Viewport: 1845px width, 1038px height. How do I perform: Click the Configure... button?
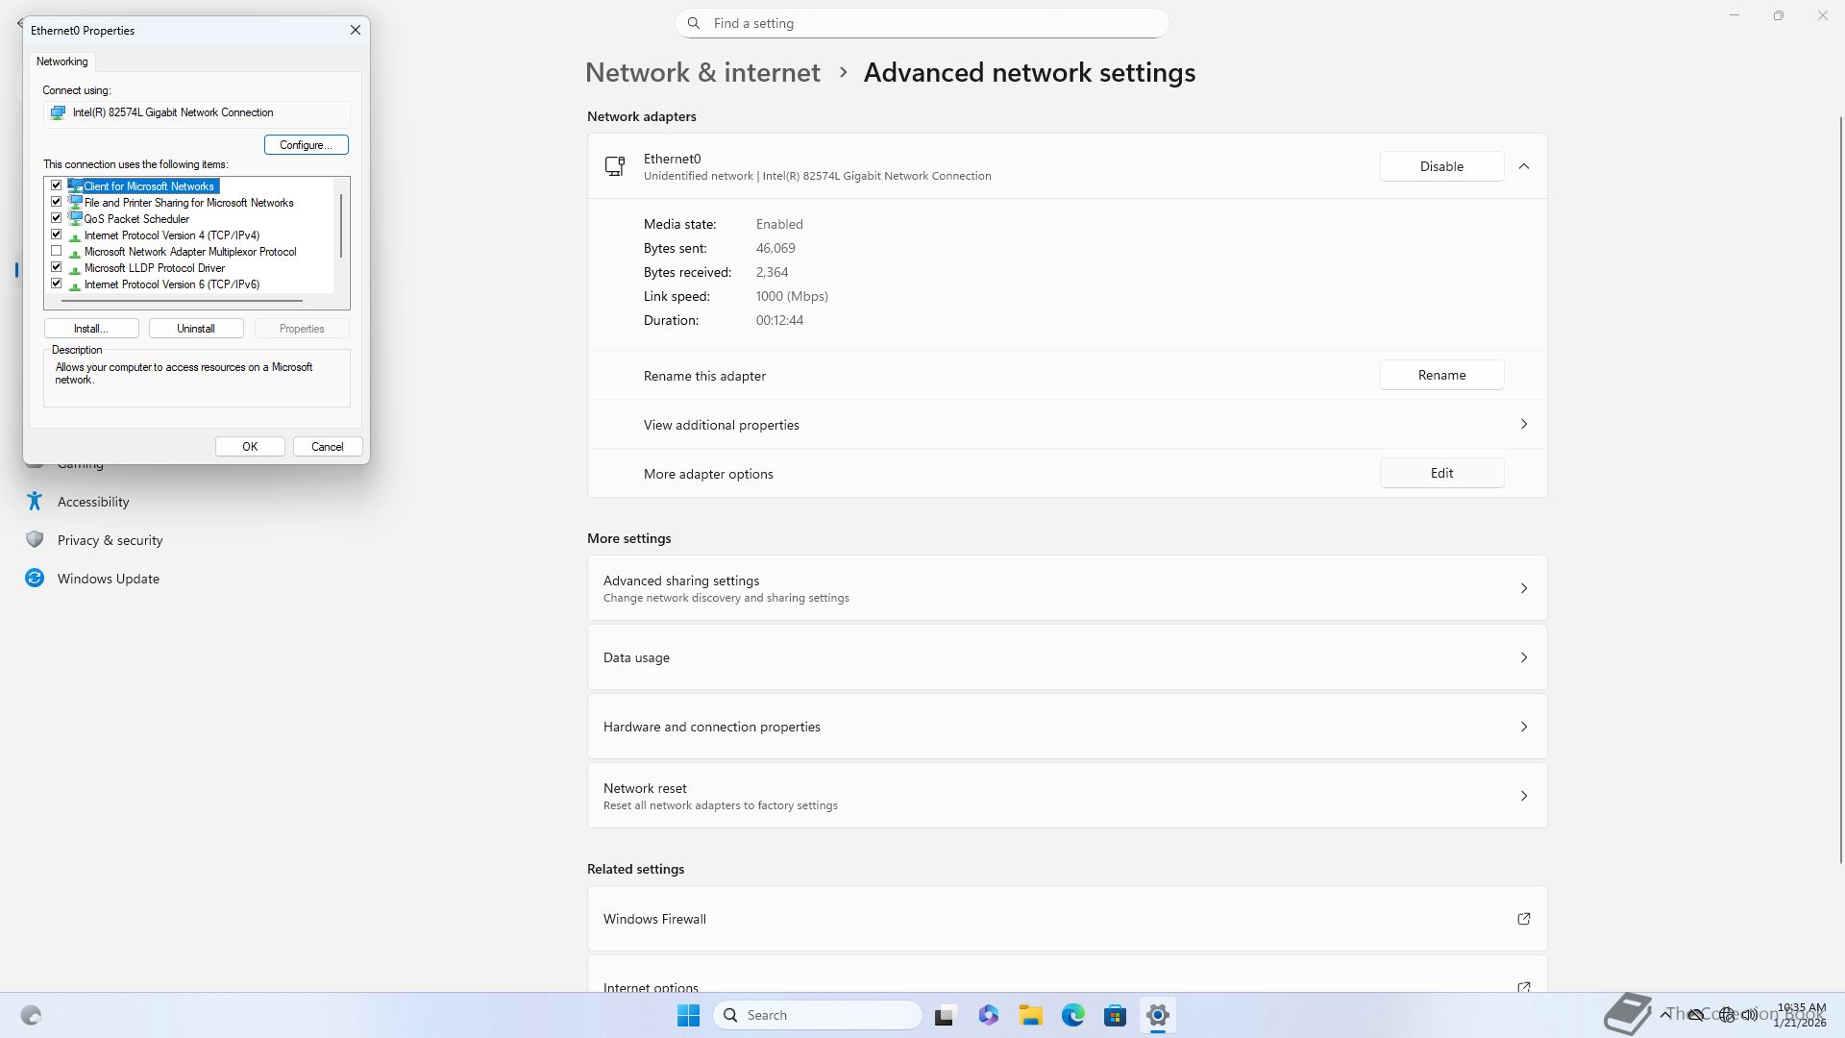306,145
